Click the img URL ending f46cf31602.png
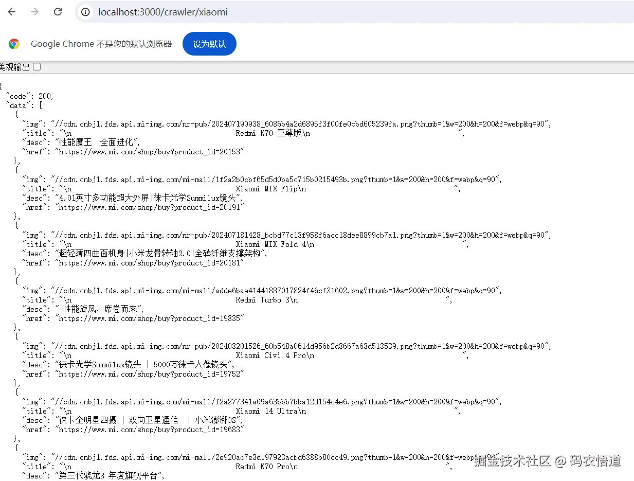The height and width of the screenshot is (481, 634). click(x=276, y=291)
